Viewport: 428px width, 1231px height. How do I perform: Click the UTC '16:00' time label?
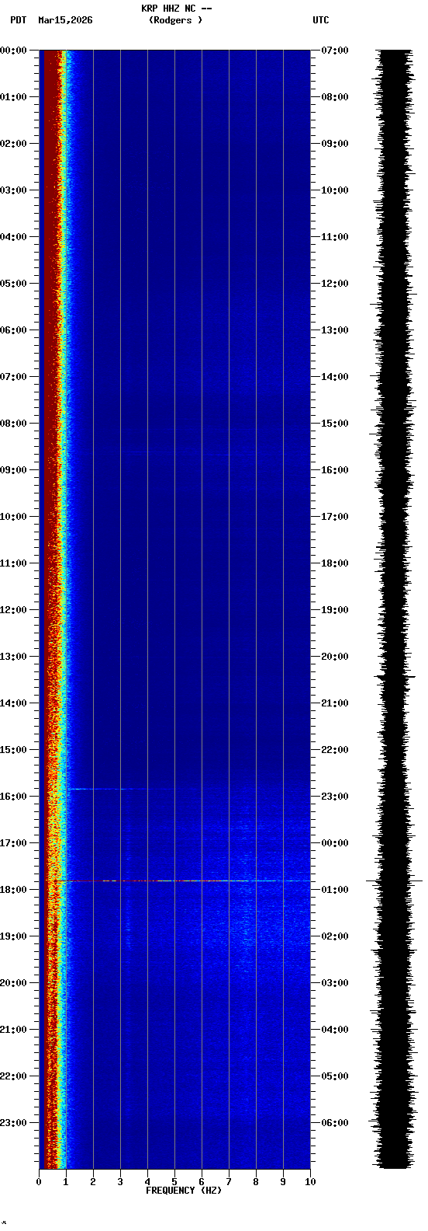pos(334,470)
